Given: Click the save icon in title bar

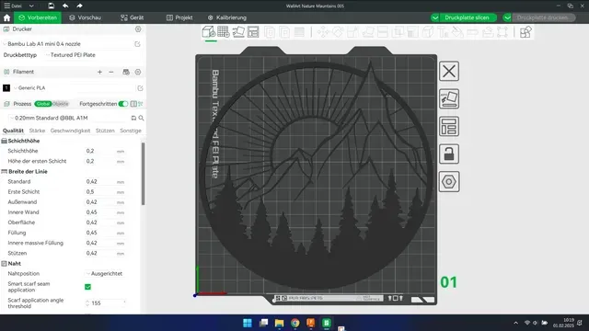Looking at the screenshot, I should (x=52, y=6).
